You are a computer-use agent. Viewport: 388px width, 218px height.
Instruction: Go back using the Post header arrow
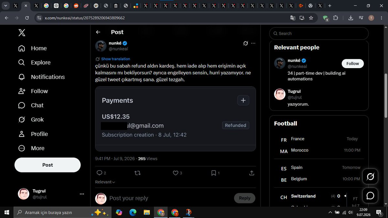tap(98, 32)
